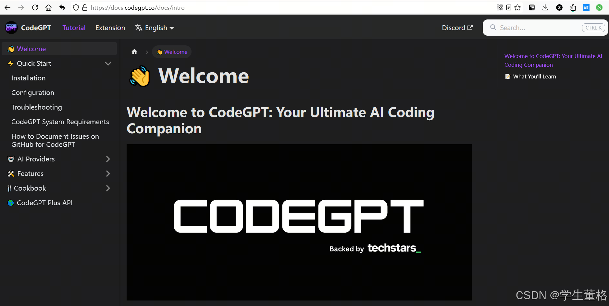Open the black container extension icon
The width and height of the screenshot is (609, 306).
tap(532, 7)
